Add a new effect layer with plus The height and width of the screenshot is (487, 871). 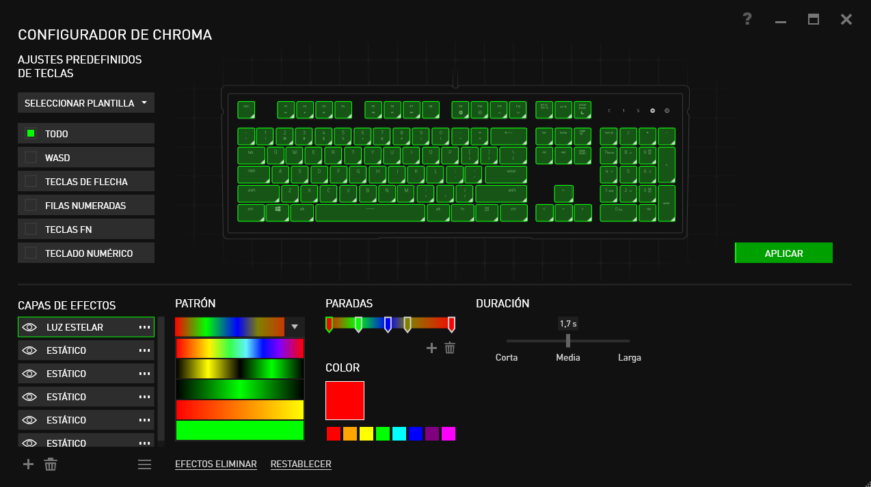tap(28, 464)
